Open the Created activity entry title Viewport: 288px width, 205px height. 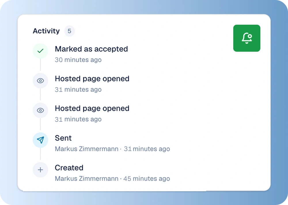(x=69, y=168)
